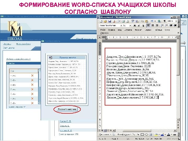Click Select Objects pointer in drawing toolbar
The width and height of the screenshot is (188, 141).
[x=114, y=134]
